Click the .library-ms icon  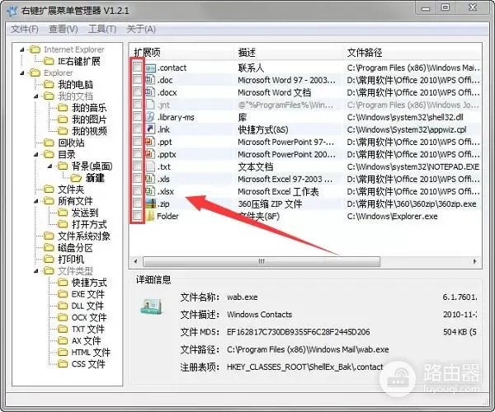point(150,117)
